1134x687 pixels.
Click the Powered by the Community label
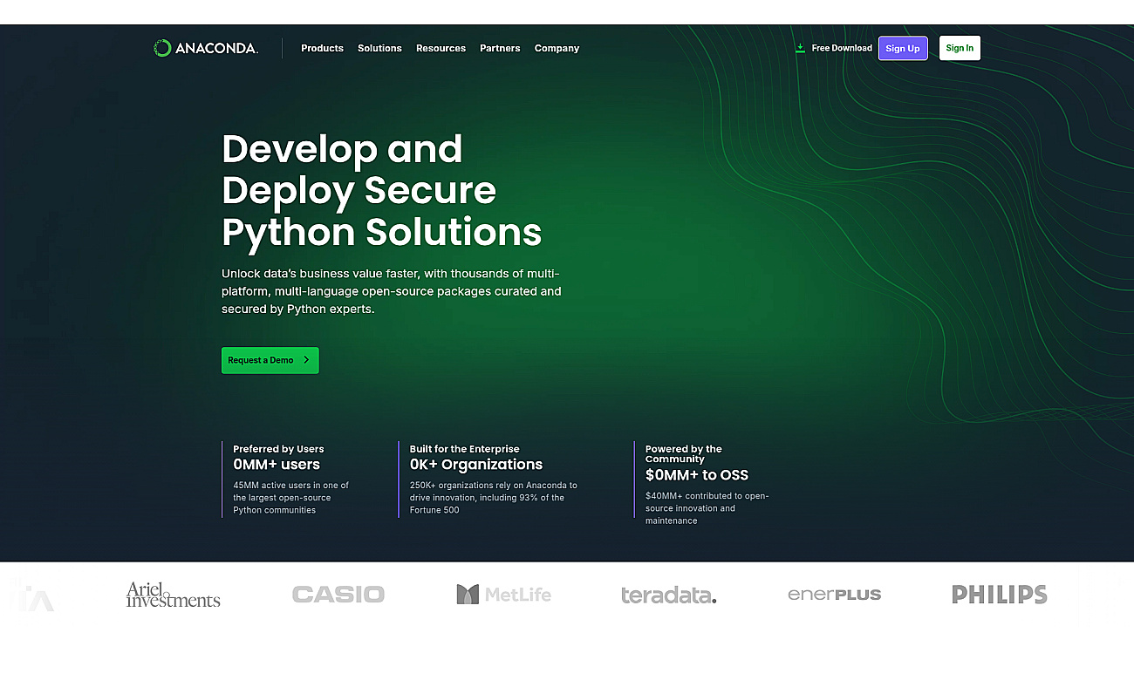(684, 454)
